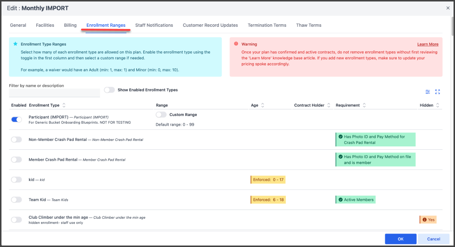The width and height of the screenshot is (455, 247).
Task: Enable the Team Kid enrollment type
Action: [16, 200]
